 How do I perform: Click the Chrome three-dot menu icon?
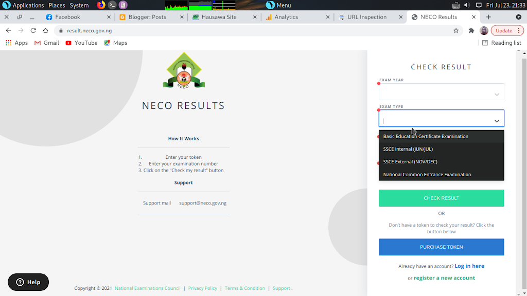[519, 30]
